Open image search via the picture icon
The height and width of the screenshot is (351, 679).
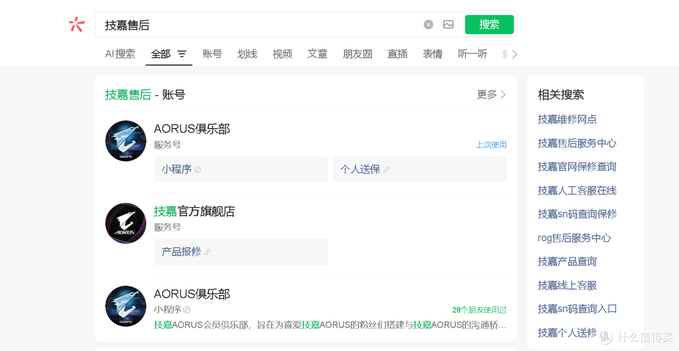[448, 24]
